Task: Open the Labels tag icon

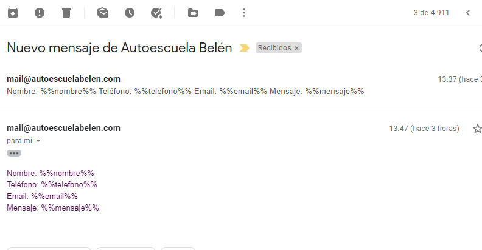Action: click(220, 13)
